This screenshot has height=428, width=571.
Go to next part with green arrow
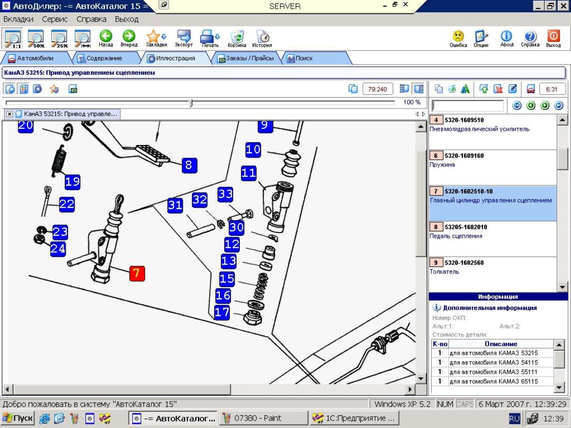[545, 106]
